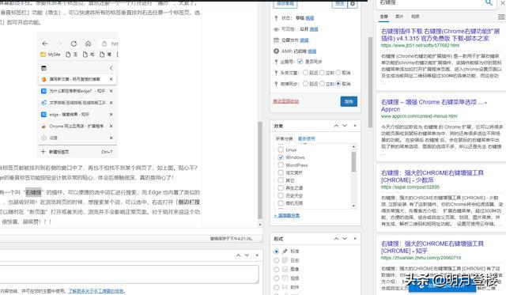Select 取消 radio in 微博同步 row

338,84
